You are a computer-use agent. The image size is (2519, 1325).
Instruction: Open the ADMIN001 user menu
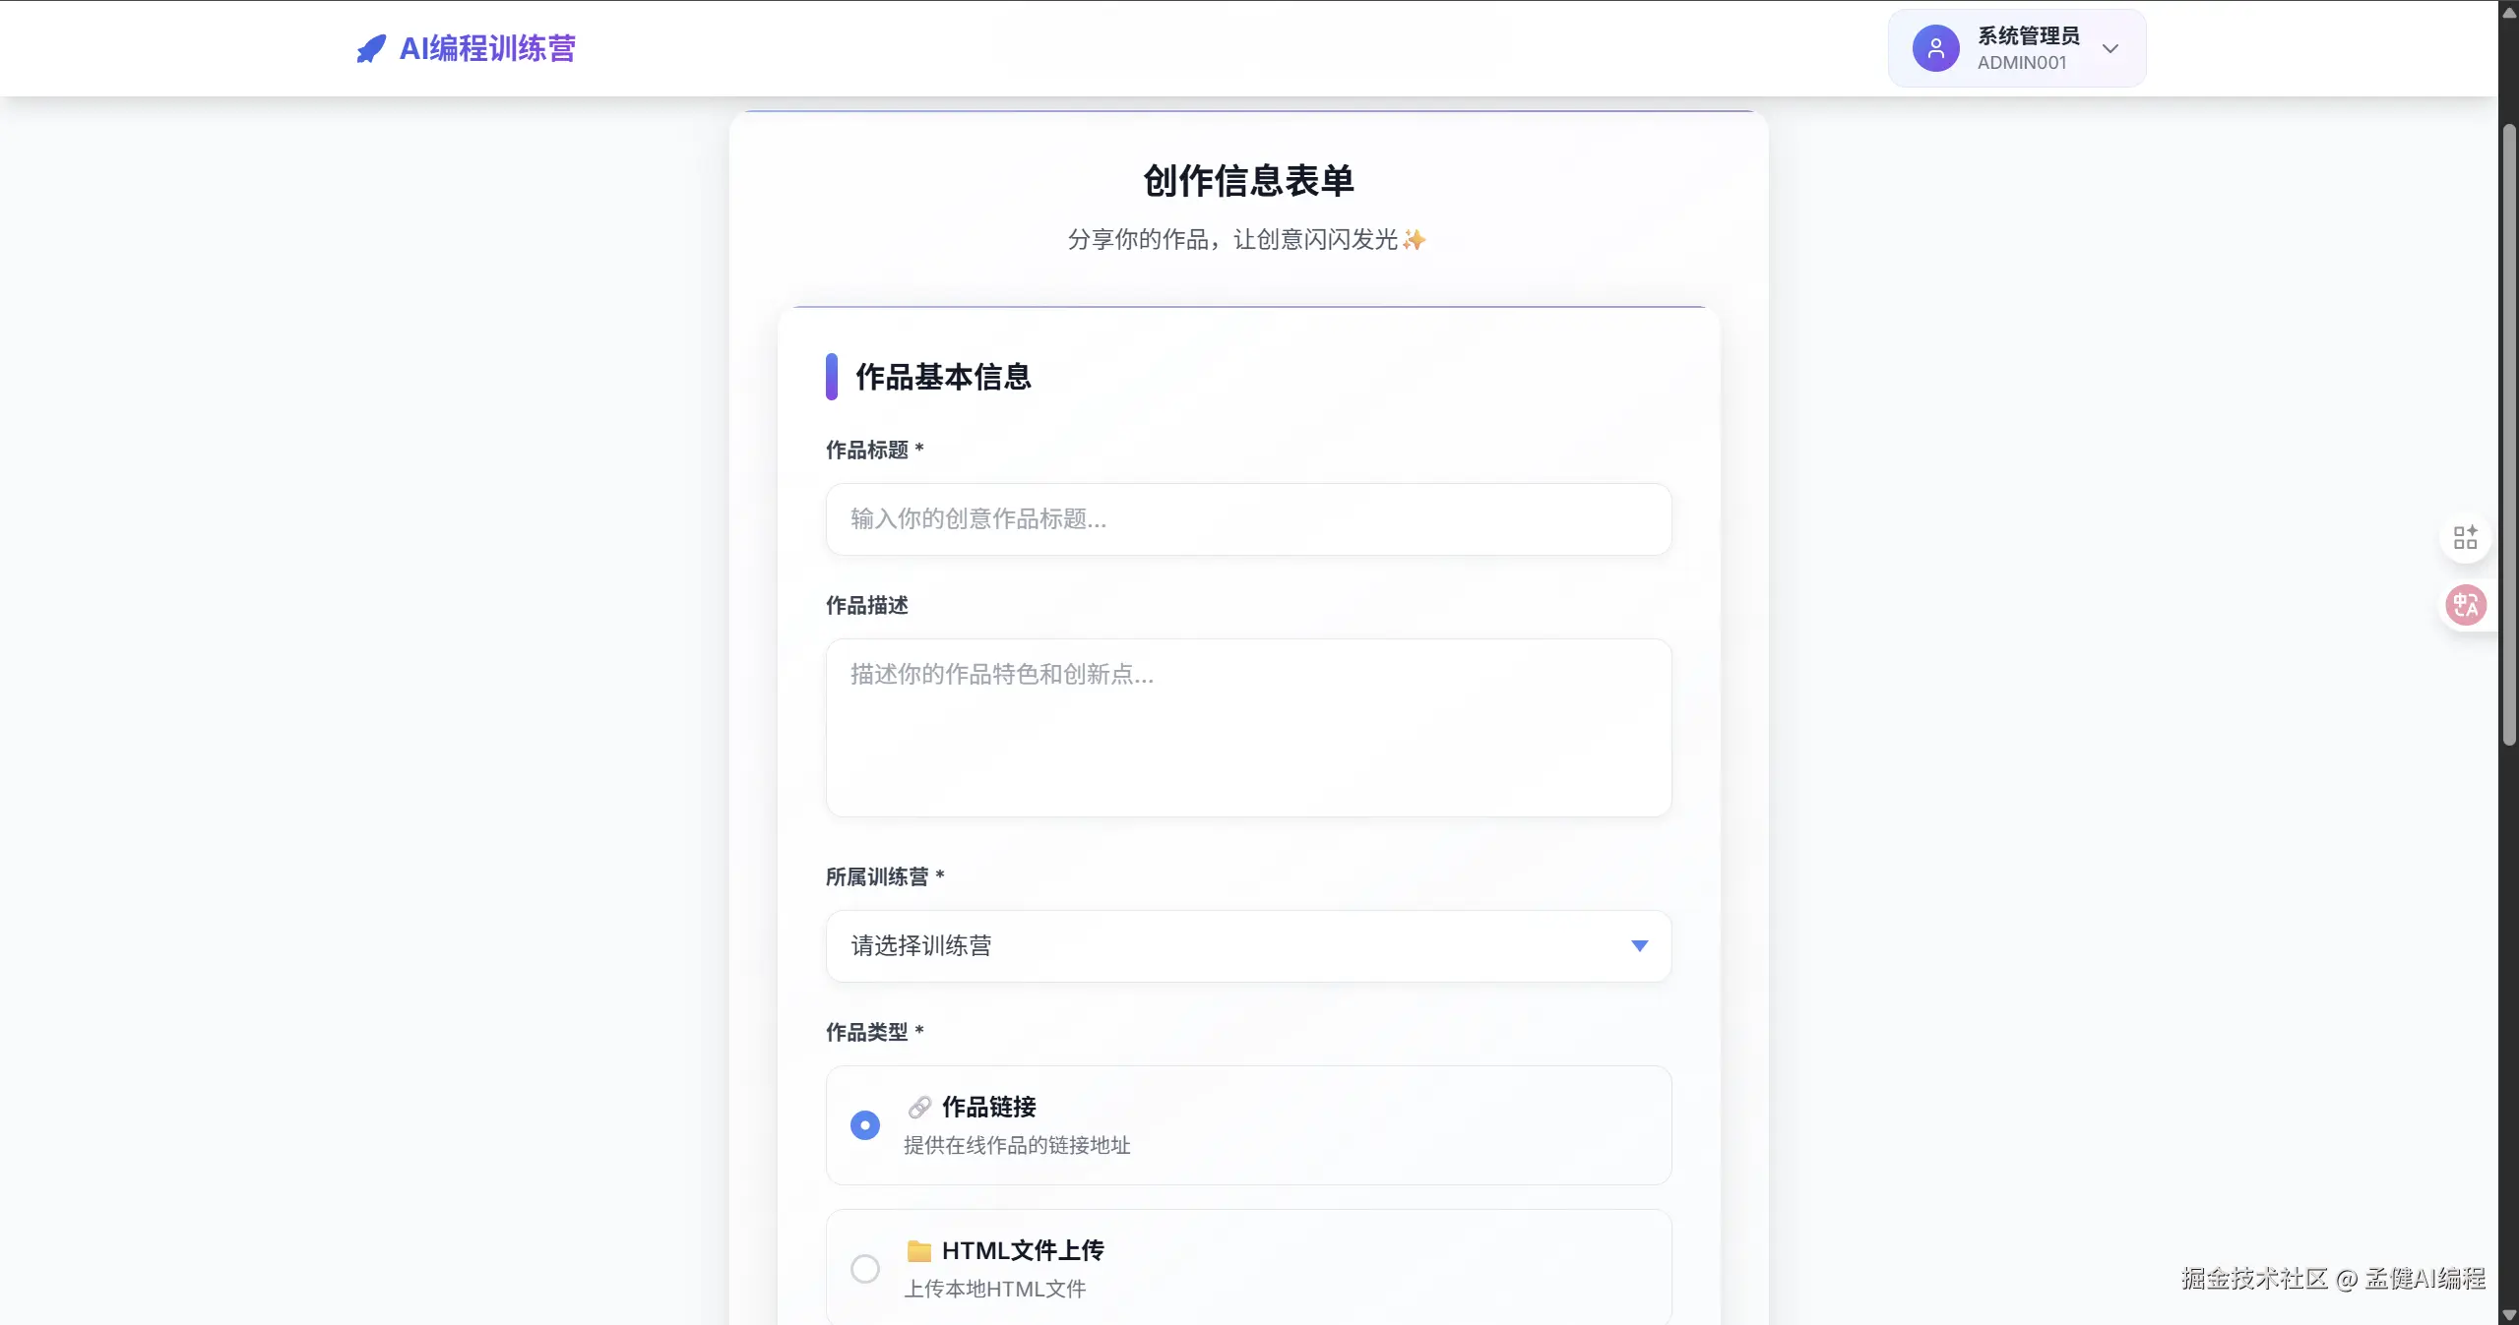pyautogui.click(x=2022, y=63)
